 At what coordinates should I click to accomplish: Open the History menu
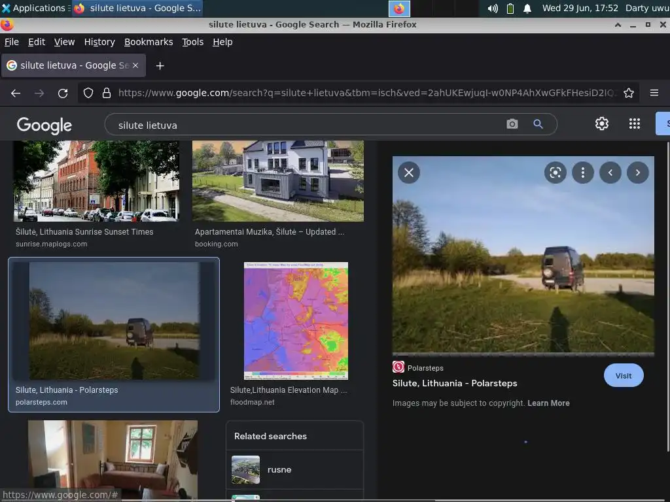click(99, 42)
